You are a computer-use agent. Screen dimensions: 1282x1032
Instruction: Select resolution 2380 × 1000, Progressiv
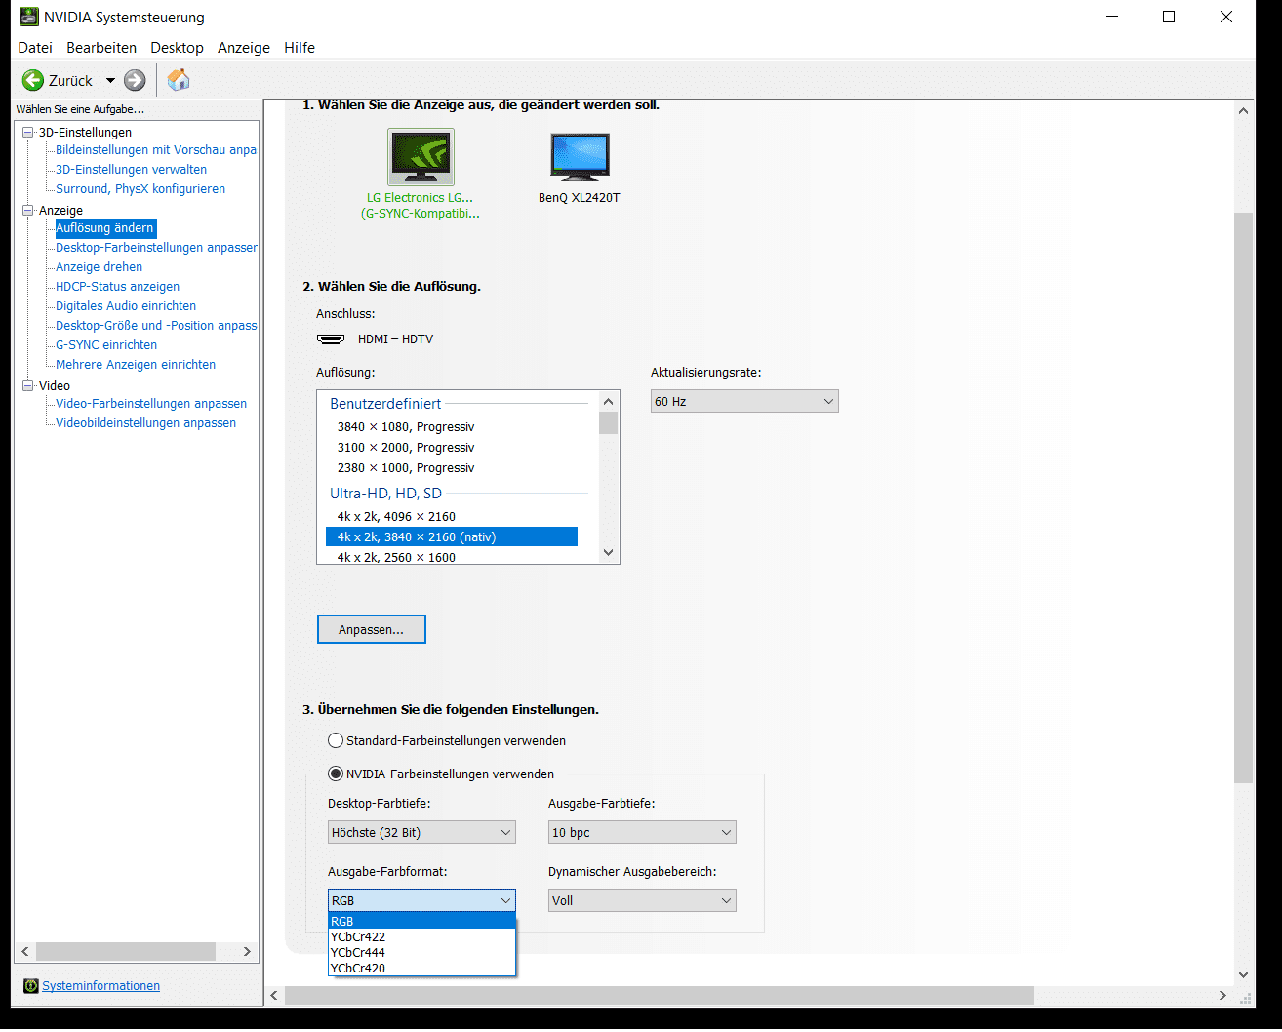coord(406,468)
